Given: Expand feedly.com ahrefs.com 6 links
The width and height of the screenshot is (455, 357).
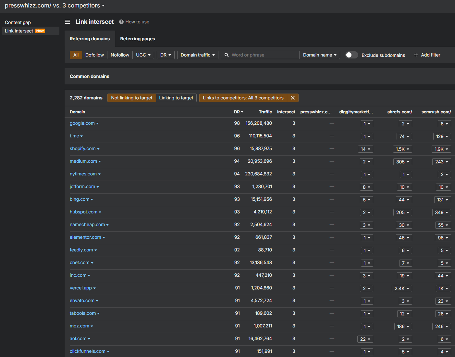Looking at the screenshot, I should pyautogui.click(x=405, y=250).
